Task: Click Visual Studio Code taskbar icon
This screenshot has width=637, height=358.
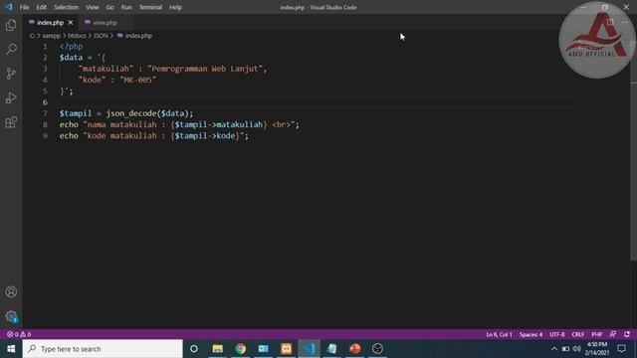Action: click(x=309, y=349)
